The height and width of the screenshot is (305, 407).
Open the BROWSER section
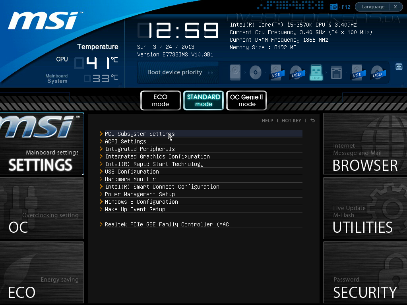pos(365,144)
